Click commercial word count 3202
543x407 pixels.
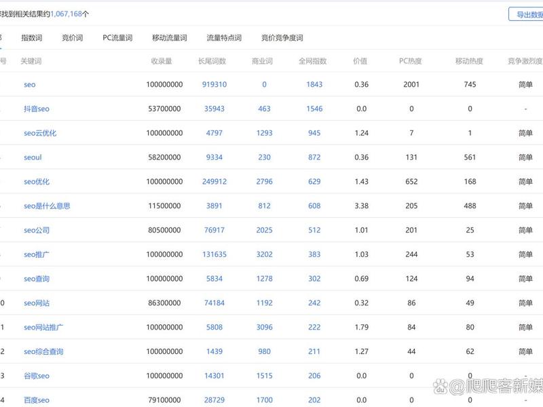tap(264, 254)
